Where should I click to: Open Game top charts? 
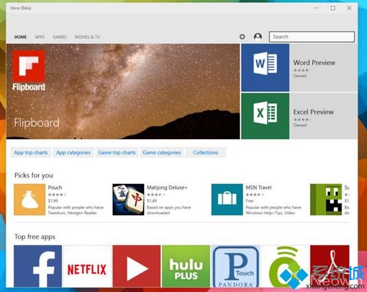(x=117, y=153)
